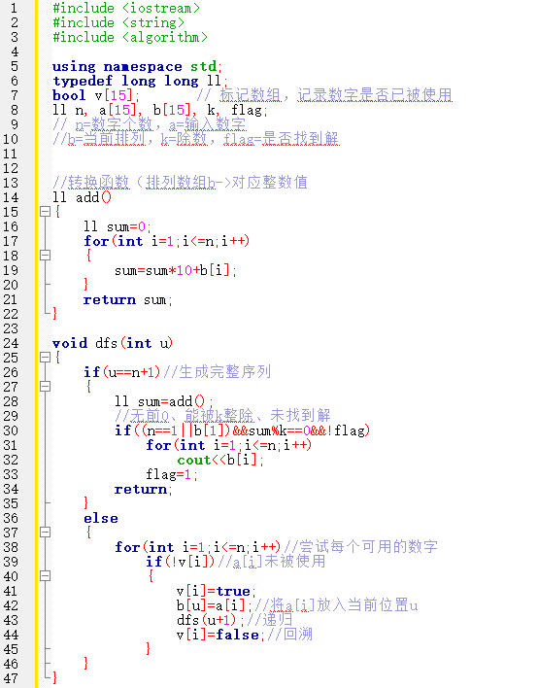Click on '#include <algorithm>' text

[x=130, y=37]
